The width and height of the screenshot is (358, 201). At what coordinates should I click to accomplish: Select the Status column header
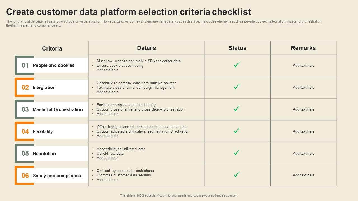tap(237, 48)
